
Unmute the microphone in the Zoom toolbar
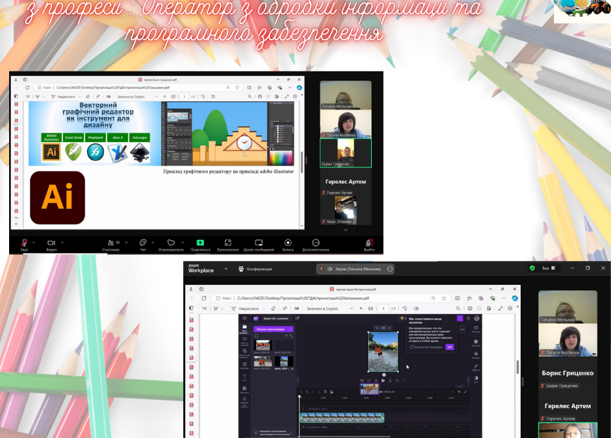point(24,242)
